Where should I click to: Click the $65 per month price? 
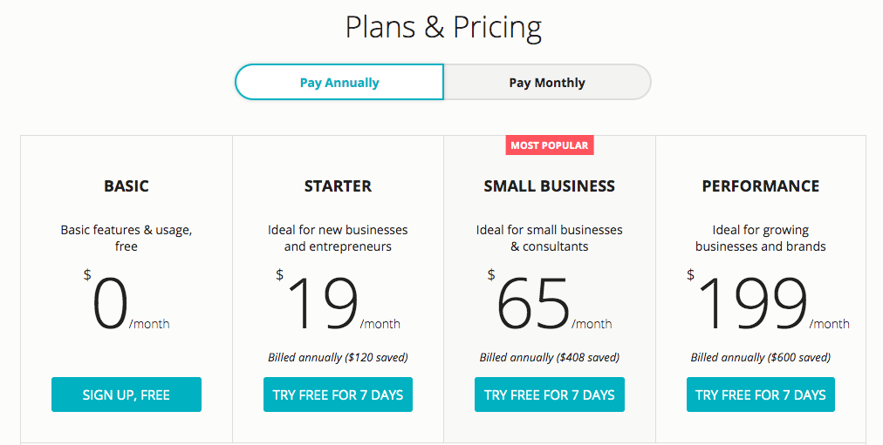pyautogui.click(x=535, y=305)
